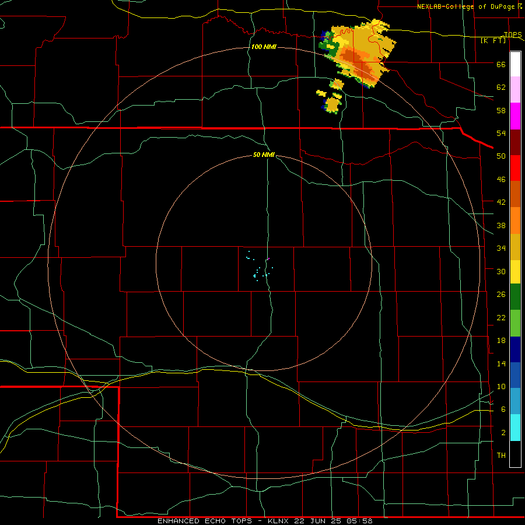Click the TH threshold label
This screenshot has height=525, width=525.
[501, 456]
